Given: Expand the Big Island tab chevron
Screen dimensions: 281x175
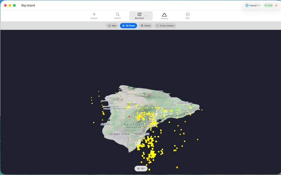Looking at the screenshot, I should (x=146, y=16).
